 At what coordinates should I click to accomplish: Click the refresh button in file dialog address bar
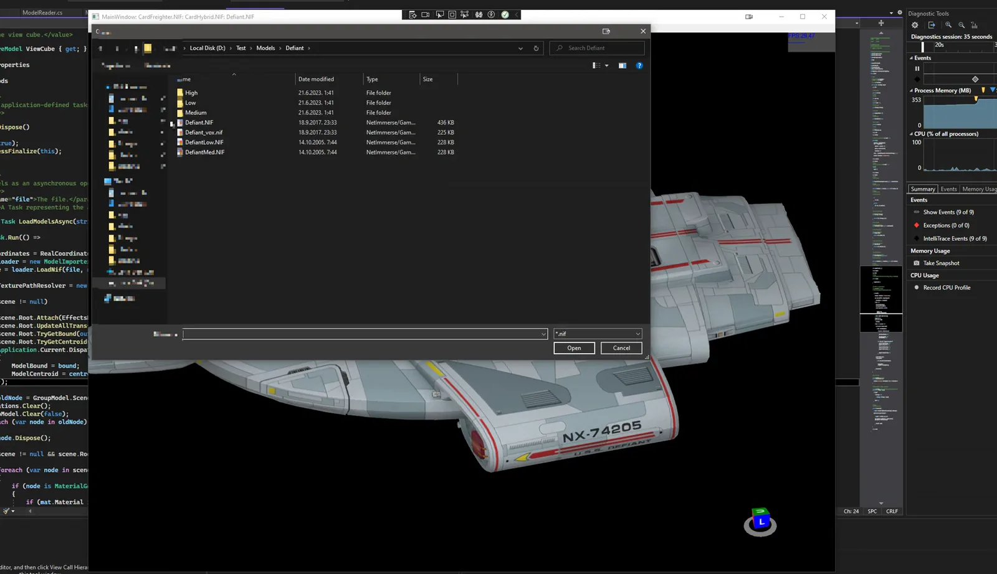click(536, 48)
